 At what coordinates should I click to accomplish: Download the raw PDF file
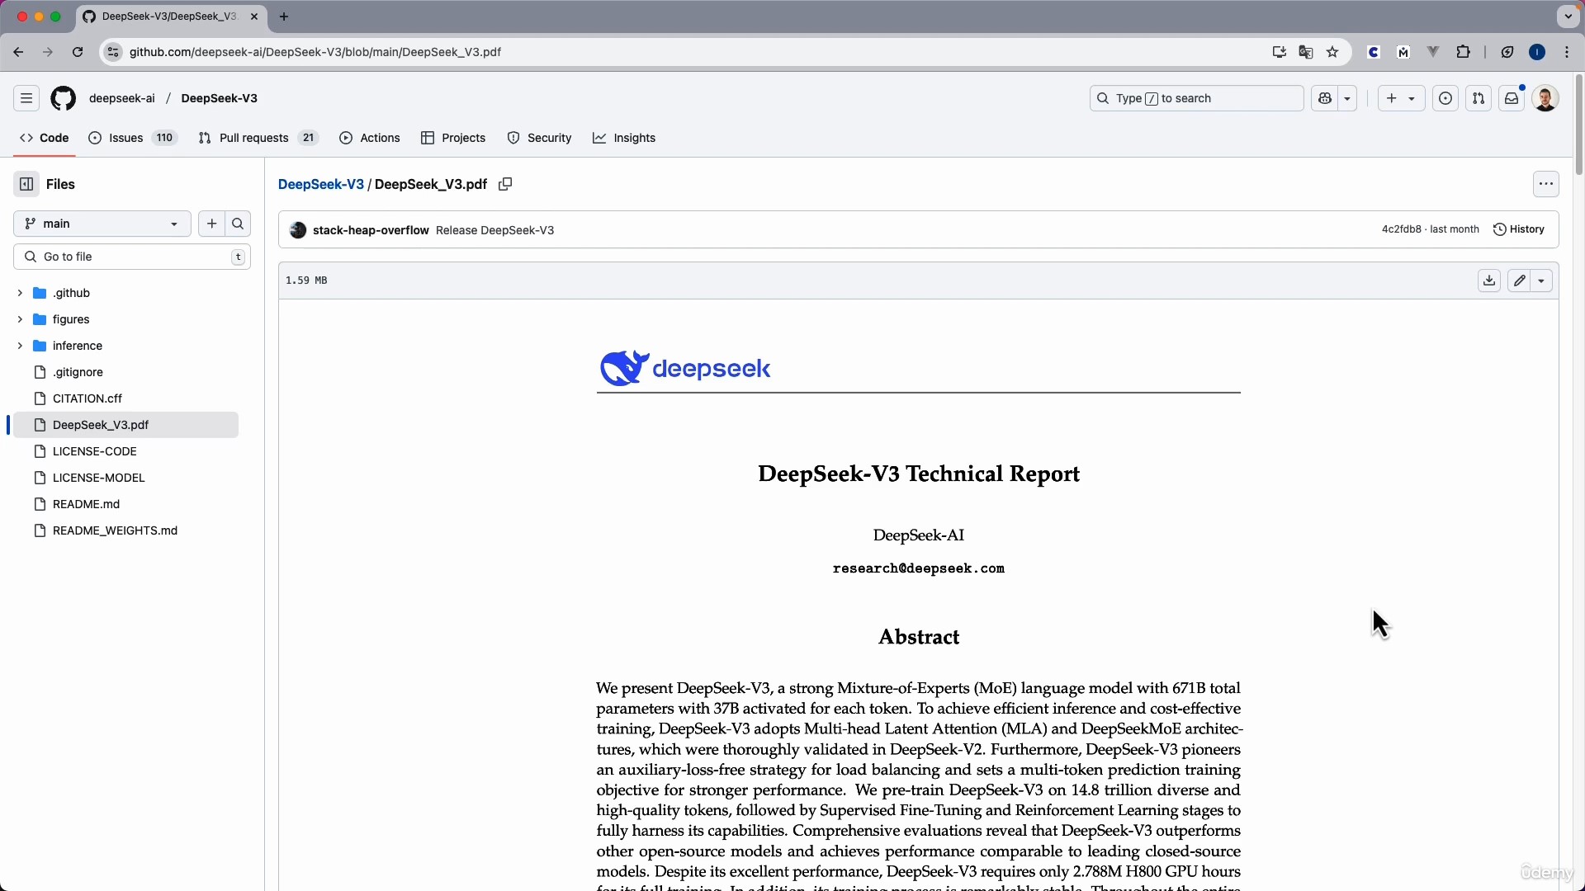[1489, 280]
